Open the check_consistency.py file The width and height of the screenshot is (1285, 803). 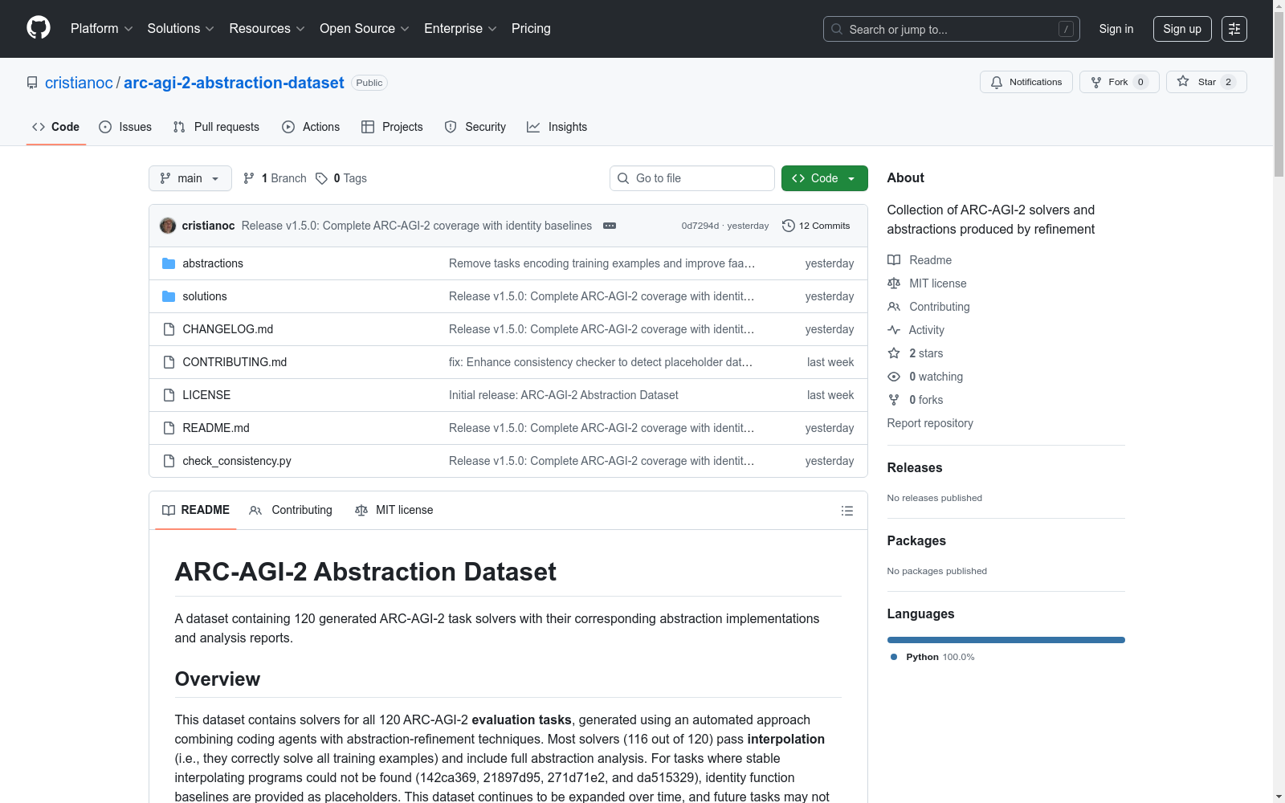tap(237, 461)
